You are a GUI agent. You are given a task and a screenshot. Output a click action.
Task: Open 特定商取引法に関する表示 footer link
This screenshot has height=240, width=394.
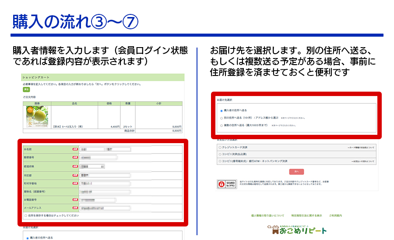[x=306, y=216]
